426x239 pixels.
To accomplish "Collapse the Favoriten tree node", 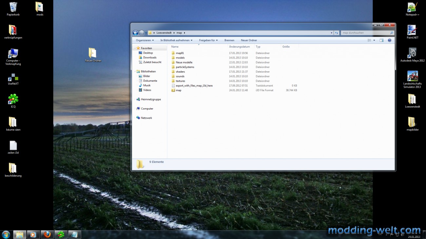I will [x=135, y=48].
